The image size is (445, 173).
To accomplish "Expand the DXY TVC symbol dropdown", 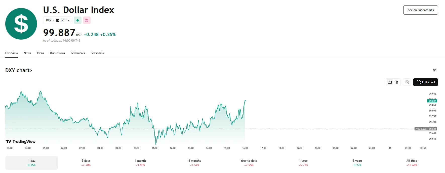I will [58, 20].
